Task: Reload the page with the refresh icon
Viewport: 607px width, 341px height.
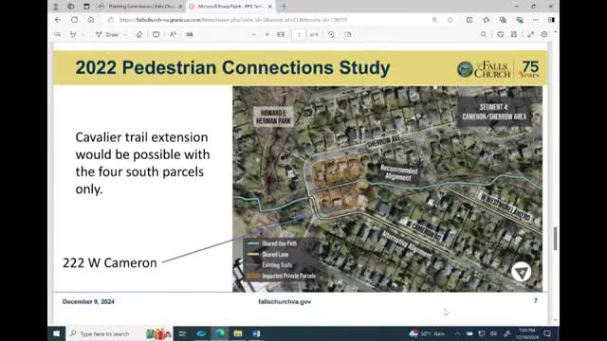Action: [x=74, y=20]
